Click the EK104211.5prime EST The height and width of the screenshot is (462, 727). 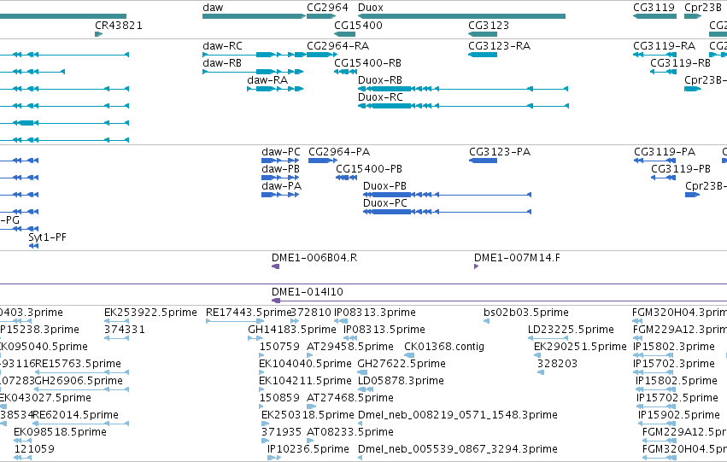[261, 389]
